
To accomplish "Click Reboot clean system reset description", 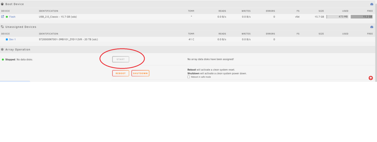I will (211, 70).
